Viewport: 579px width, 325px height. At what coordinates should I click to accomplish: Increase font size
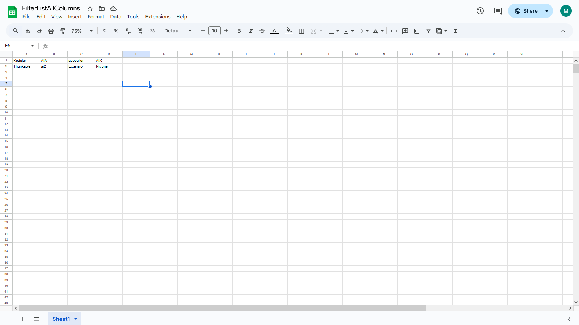(226, 31)
